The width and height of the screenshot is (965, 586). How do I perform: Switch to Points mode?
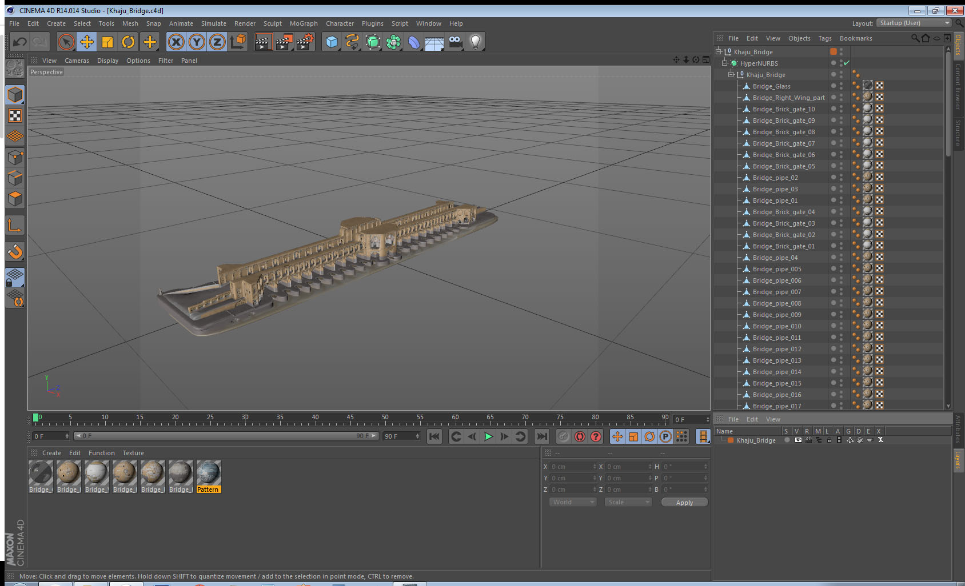15,158
